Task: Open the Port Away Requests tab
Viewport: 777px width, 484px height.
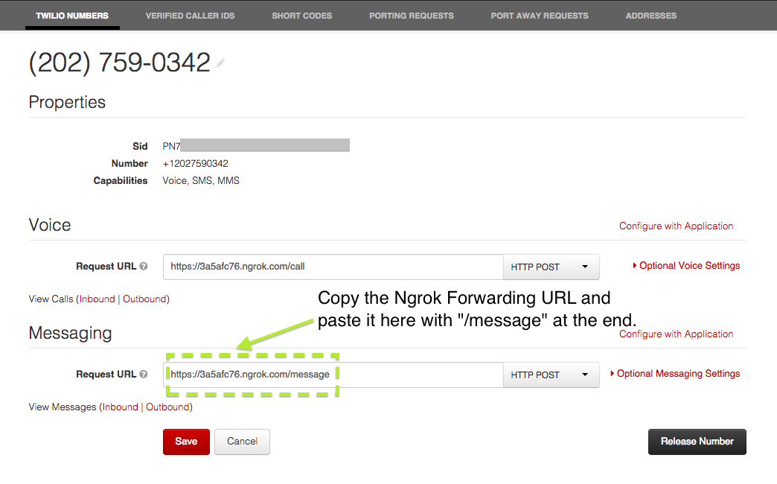Action: 540,16
